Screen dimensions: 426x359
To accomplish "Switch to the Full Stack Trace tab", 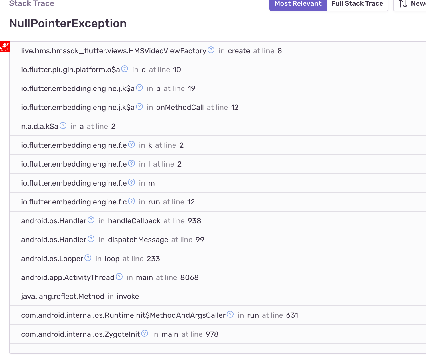I will pos(357,4).
